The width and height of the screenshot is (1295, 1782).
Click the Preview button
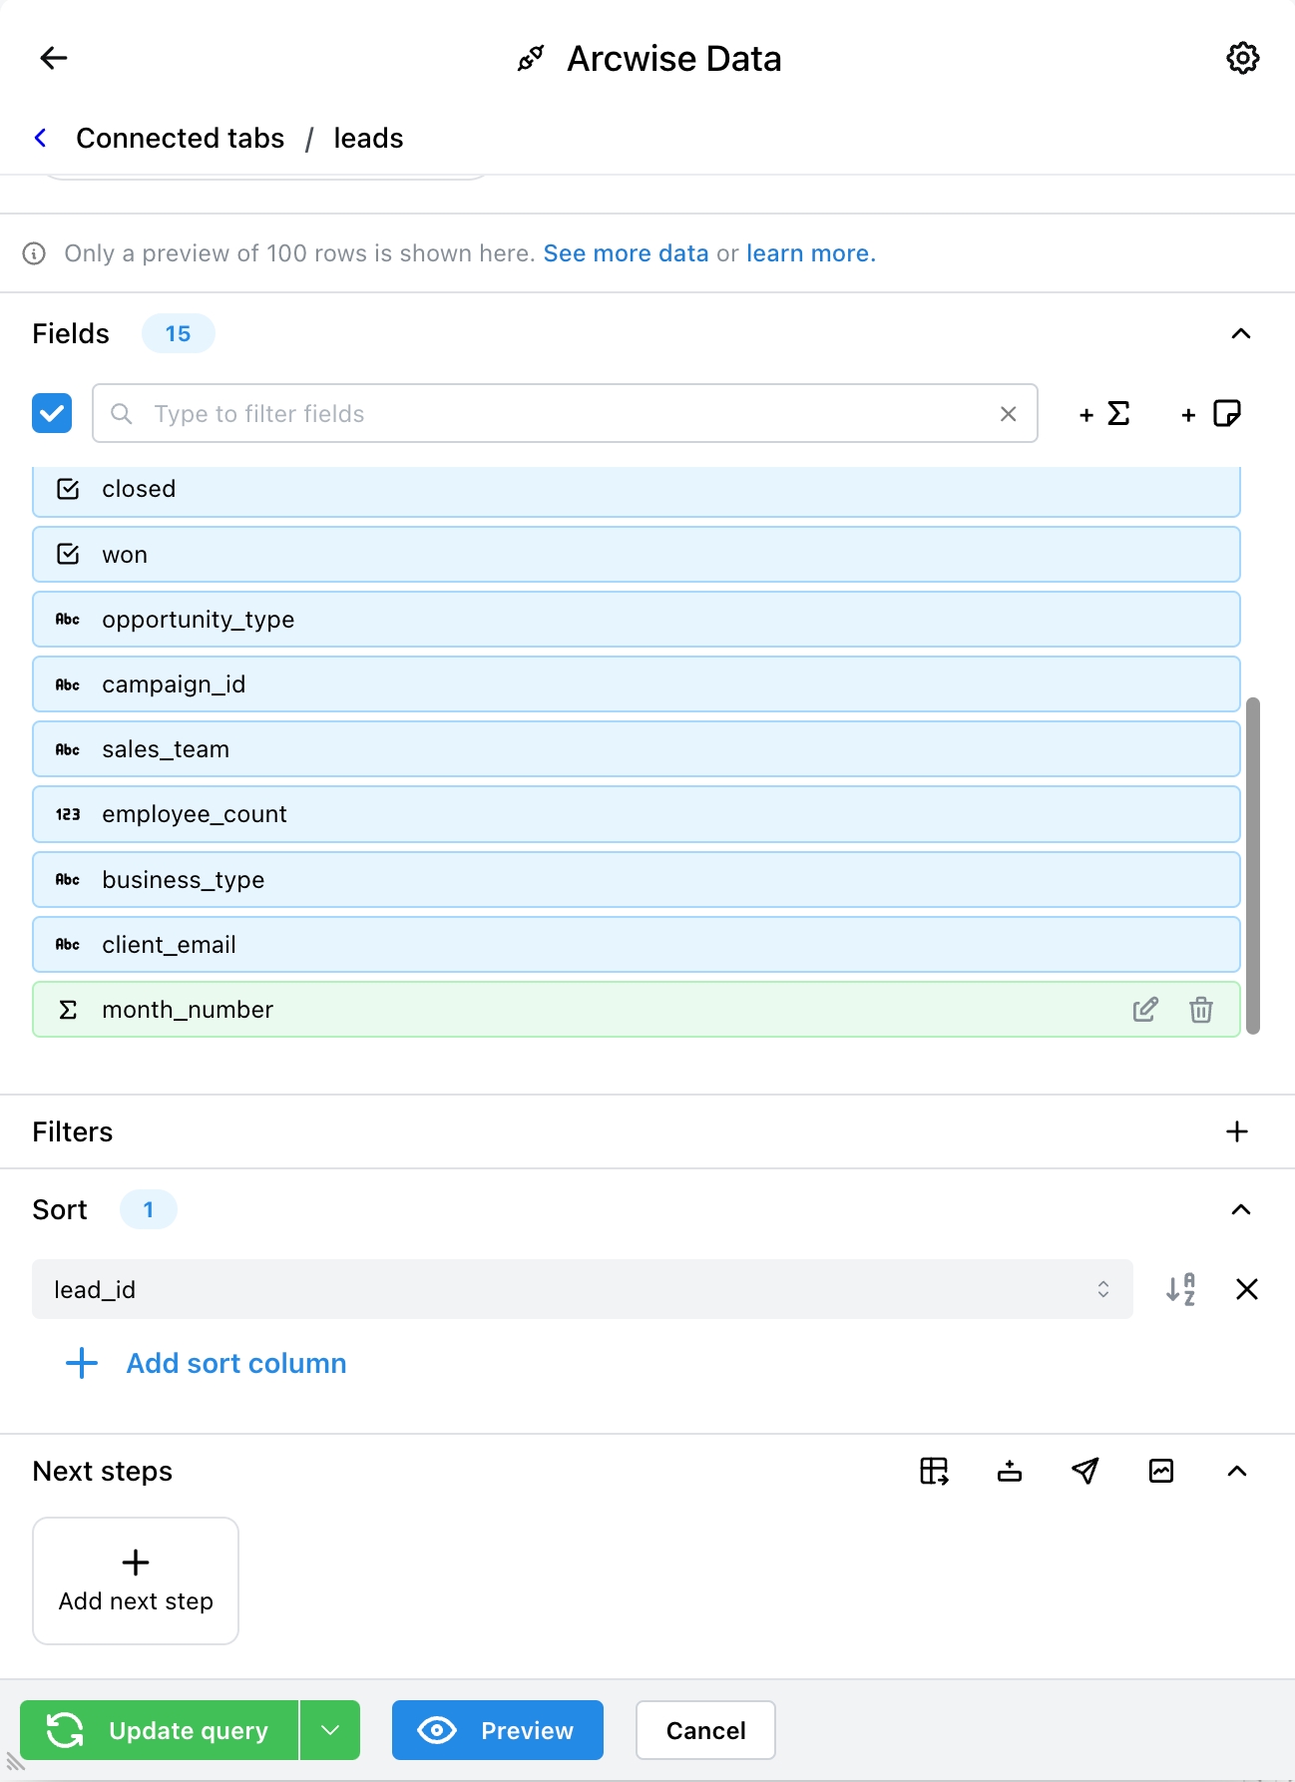tap(497, 1730)
